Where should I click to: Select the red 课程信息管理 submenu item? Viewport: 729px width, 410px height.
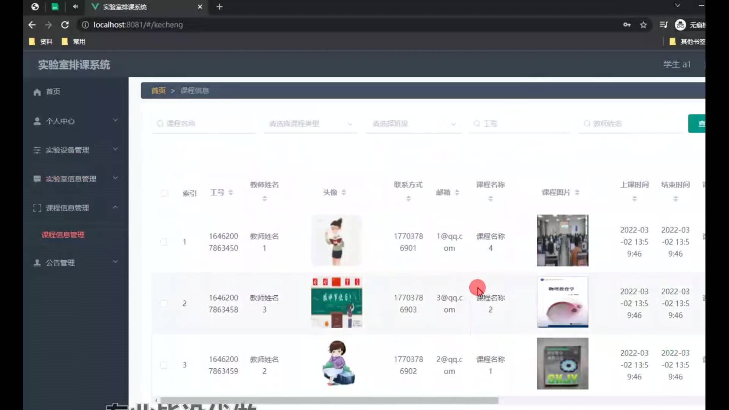tap(63, 235)
